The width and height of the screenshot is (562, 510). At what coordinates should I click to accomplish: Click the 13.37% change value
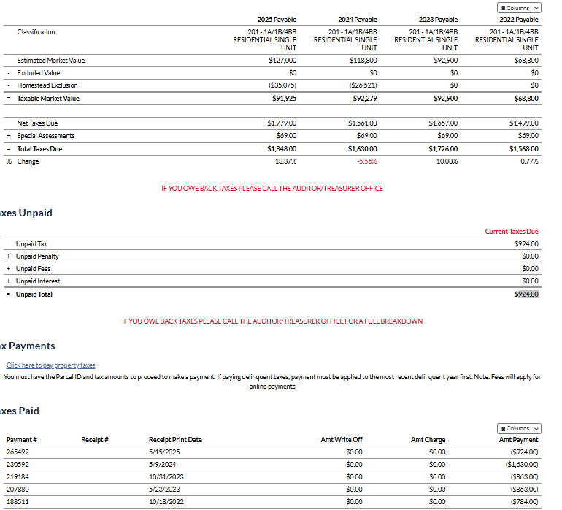click(x=285, y=161)
